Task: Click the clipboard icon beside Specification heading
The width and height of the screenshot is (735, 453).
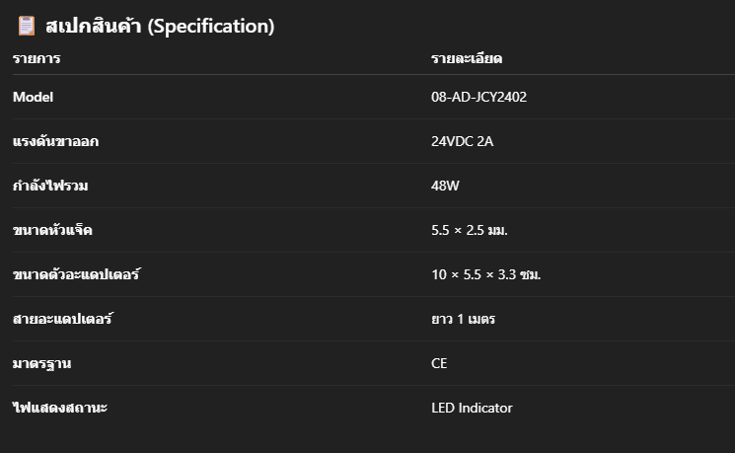Action: point(27,26)
